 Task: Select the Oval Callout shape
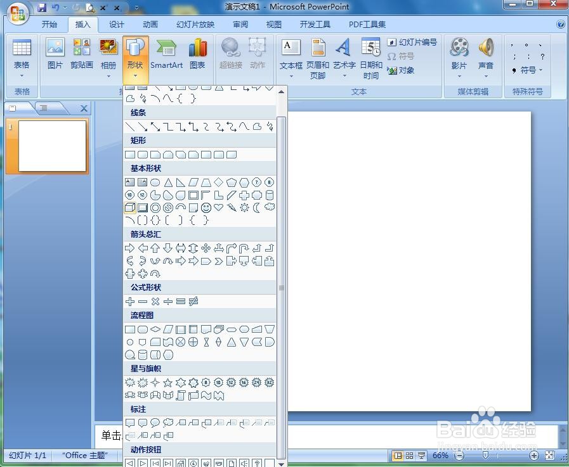(155, 423)
